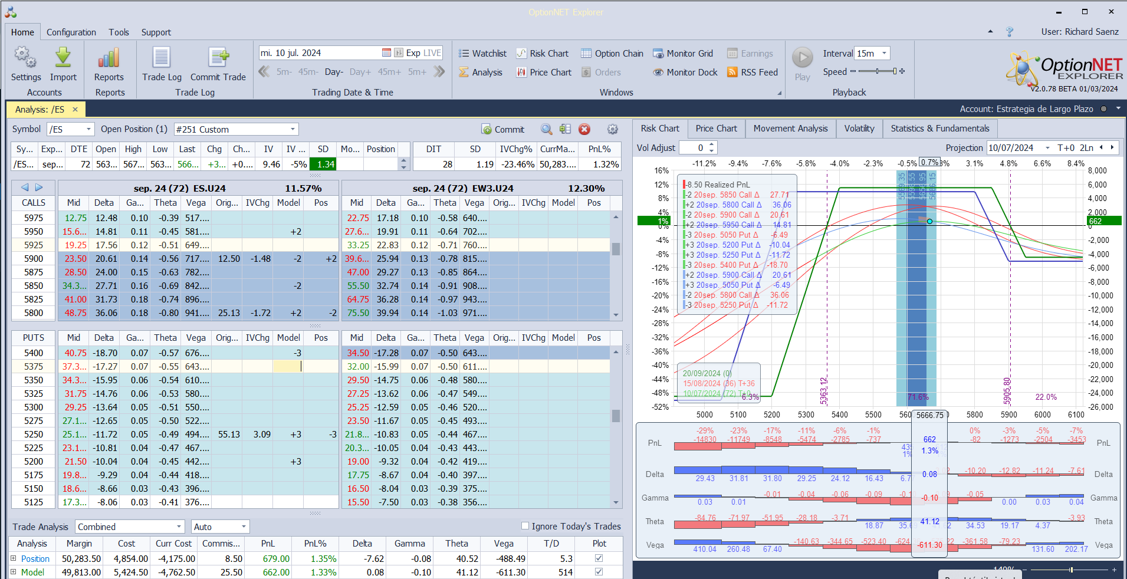
Task: Collapse the ribbon with the up arrow
Action: [x=990, y=32]
